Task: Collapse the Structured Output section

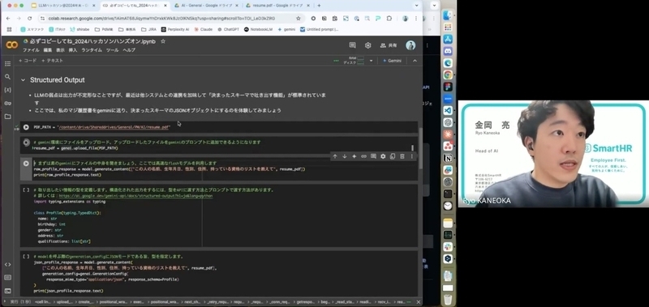Action: point(23,80)
